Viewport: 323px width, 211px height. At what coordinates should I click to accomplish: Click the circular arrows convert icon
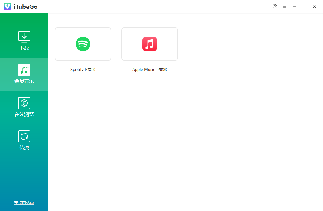click(x=24, y=136)
